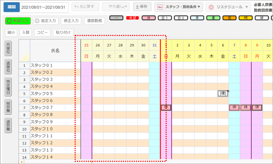Select the yellow 明 shift chip

(246, 18)
